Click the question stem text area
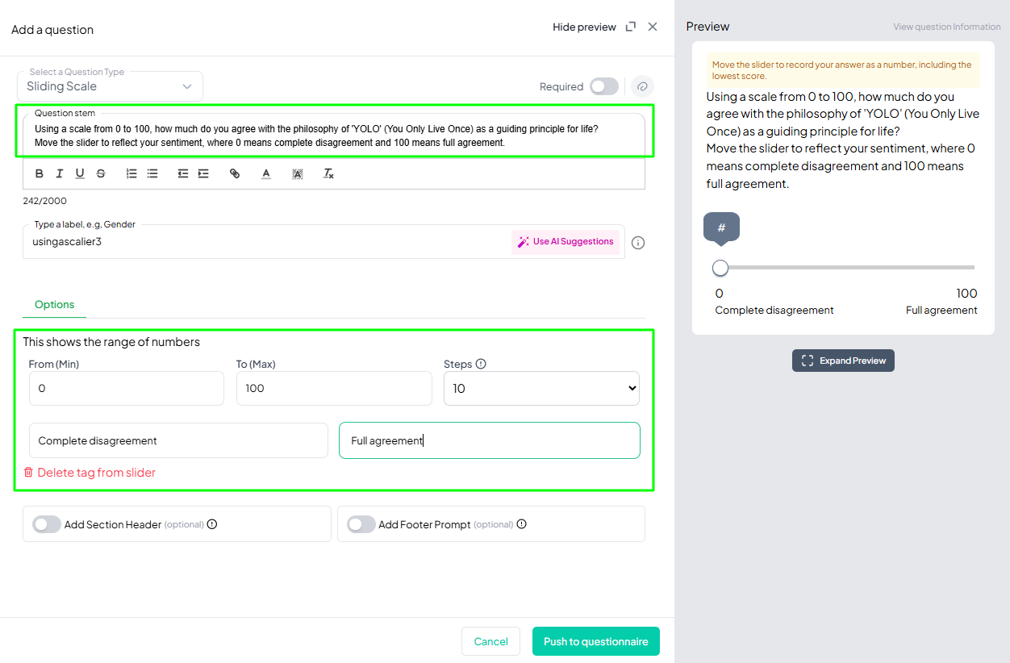 click(334, 136)
